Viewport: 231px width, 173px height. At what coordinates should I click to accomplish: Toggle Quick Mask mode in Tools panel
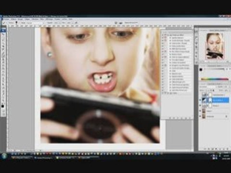[3, 111]
